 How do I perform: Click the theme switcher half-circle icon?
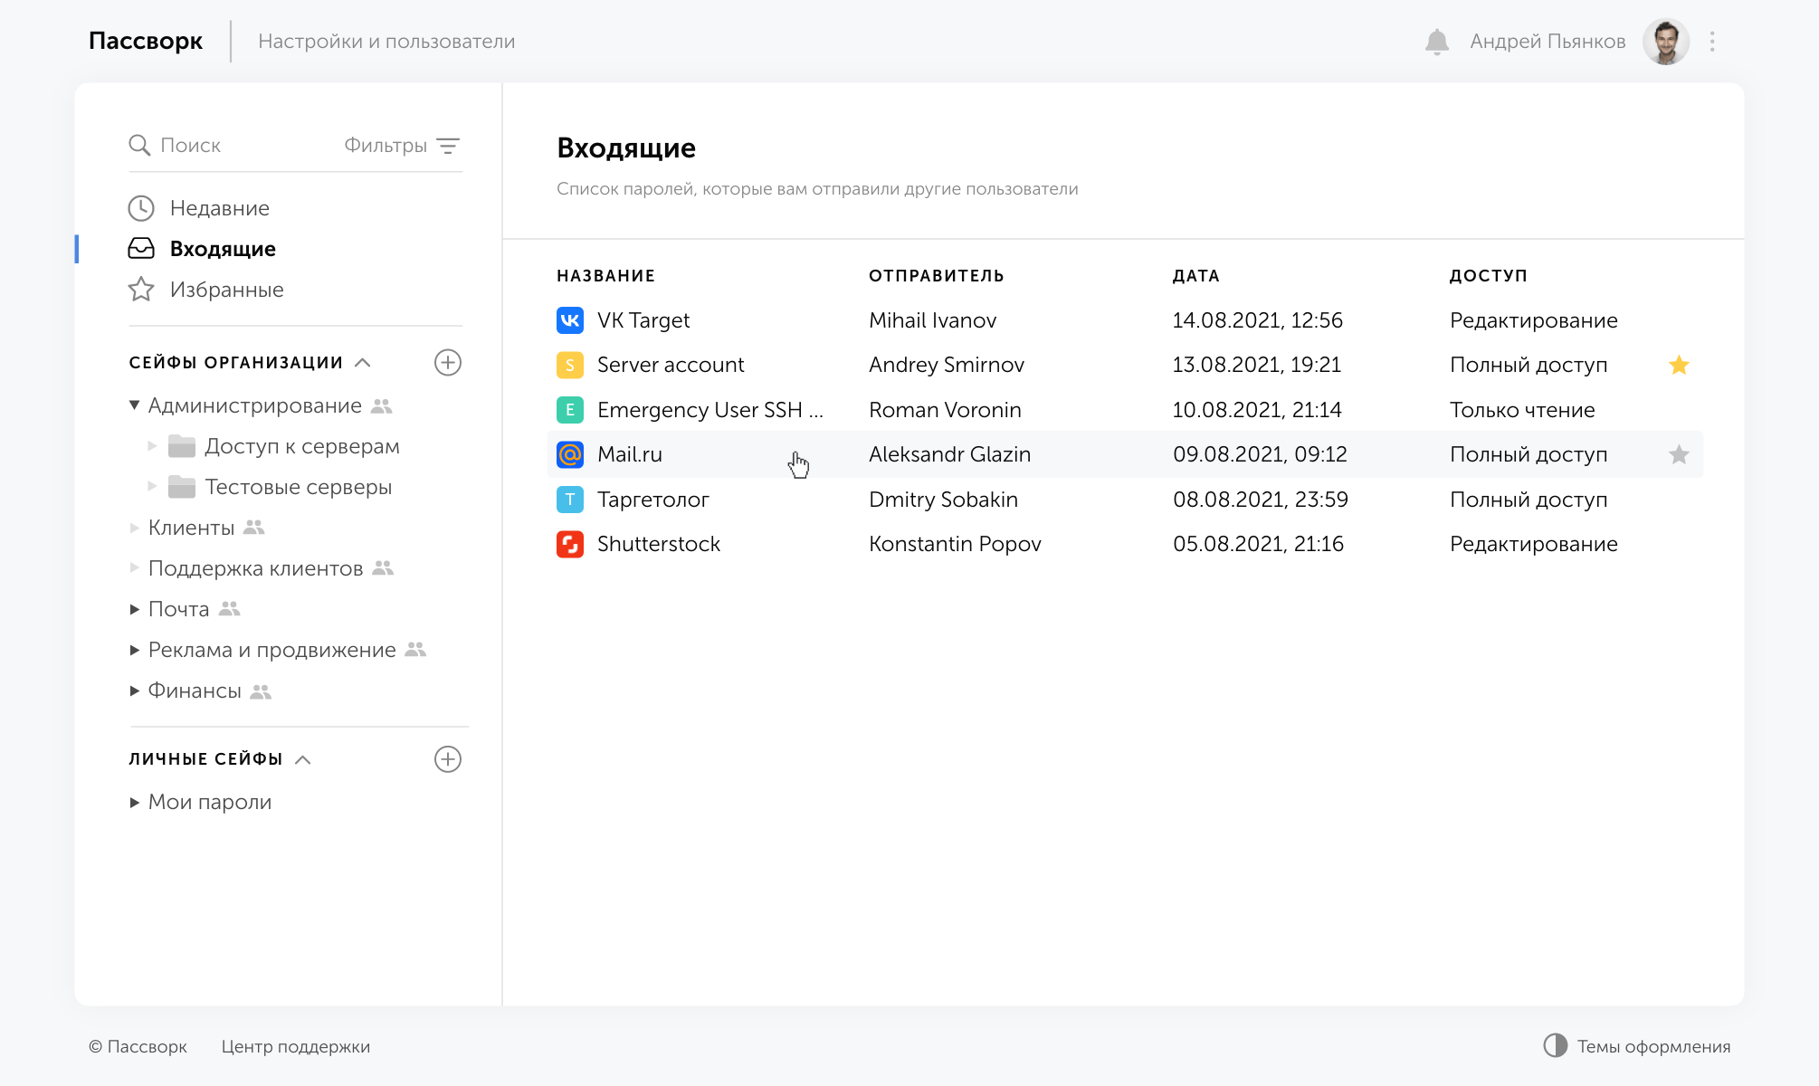click(x=1555, y=1046)
